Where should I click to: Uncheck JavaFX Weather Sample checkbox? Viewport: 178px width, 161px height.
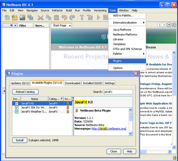click(x=17, y=112)
